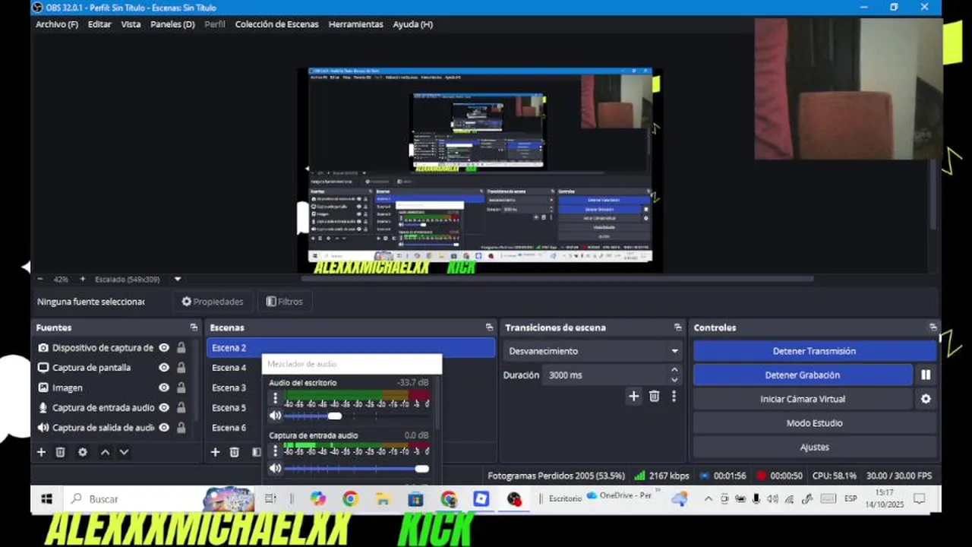
Task: Toggle visibility of Captura de salida de audio
Action: 164,428
